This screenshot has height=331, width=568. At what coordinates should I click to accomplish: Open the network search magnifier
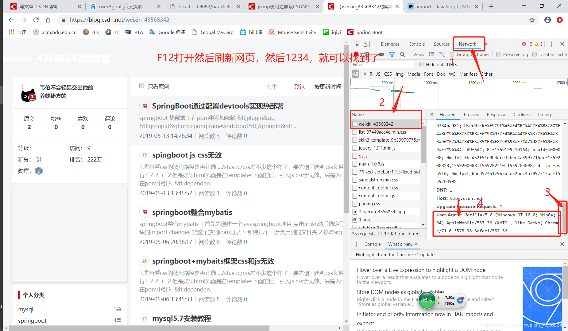(403, 55)
